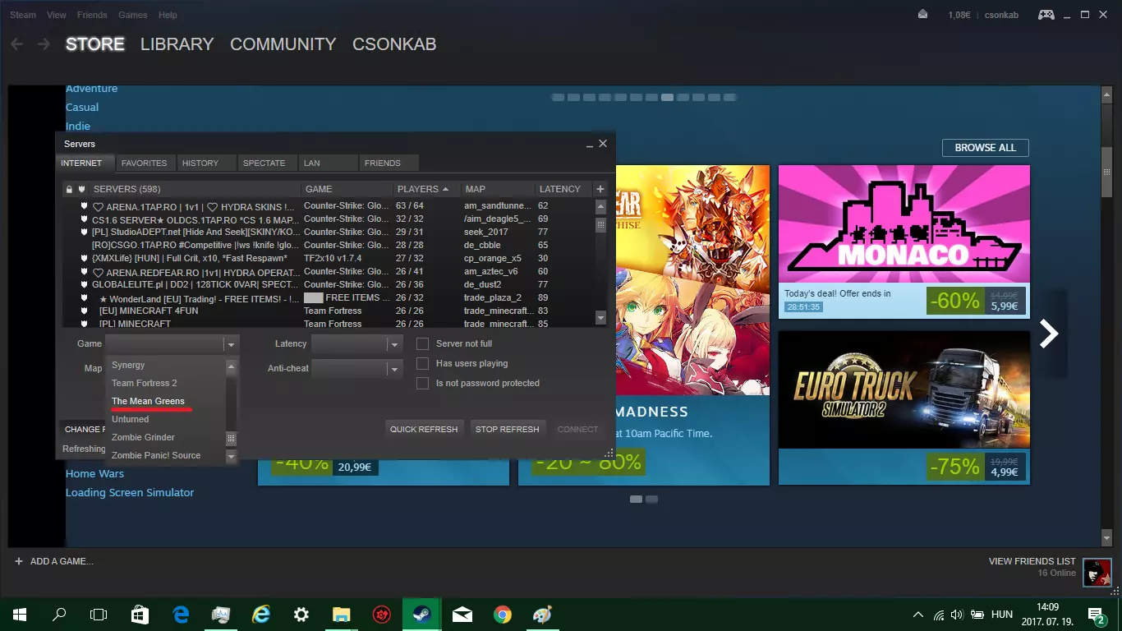Select Zombie Grinder in the game list
Viewport: 1122px width, 631px height.
[143, 437]
